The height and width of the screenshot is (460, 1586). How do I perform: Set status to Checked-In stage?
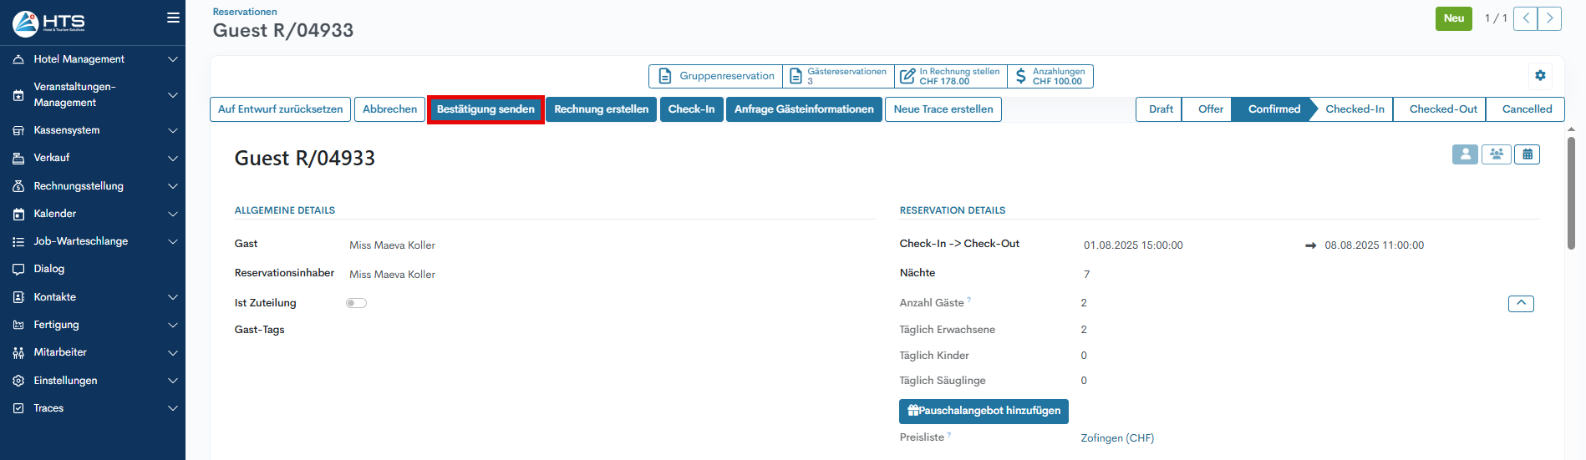(x=1354, y=109)
